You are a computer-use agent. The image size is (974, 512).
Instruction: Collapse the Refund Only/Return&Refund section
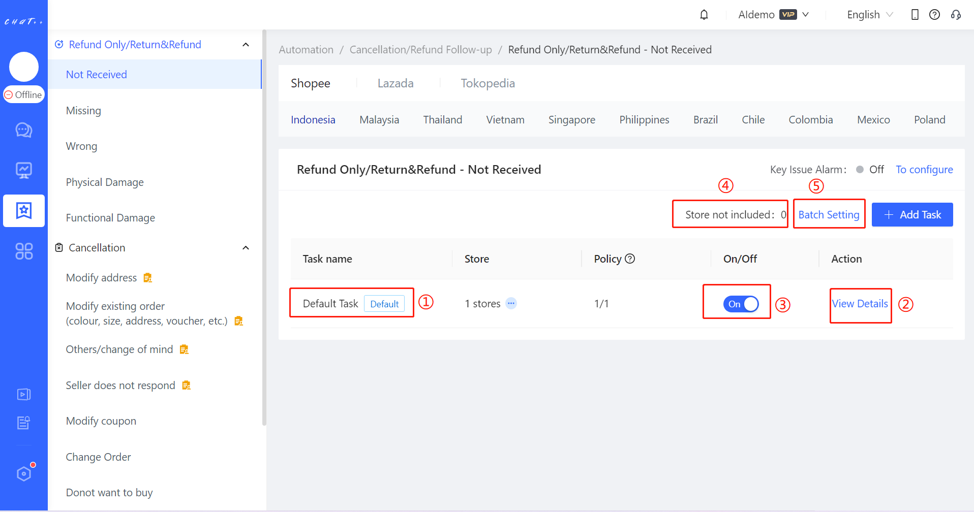pyautogui.click(x=246, y=45)
